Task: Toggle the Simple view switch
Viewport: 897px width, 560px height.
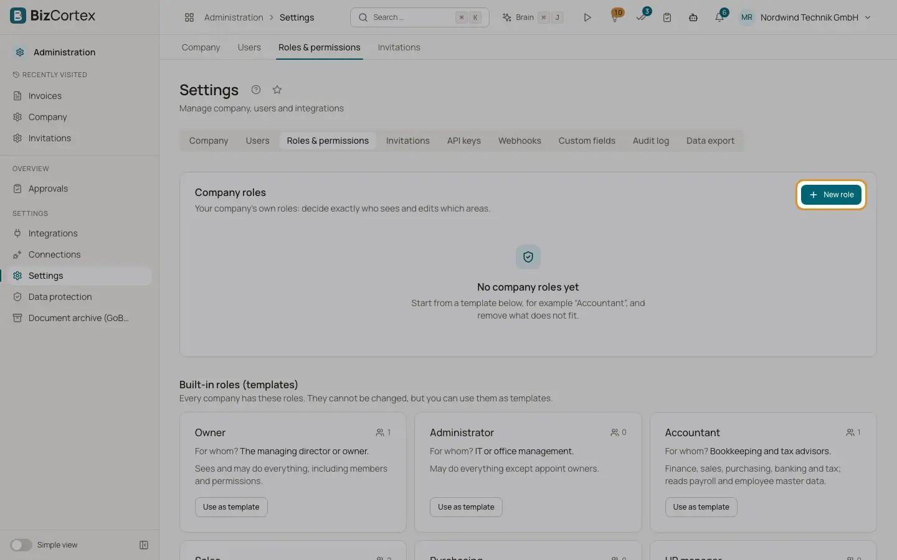Action: tap(21, 545)
